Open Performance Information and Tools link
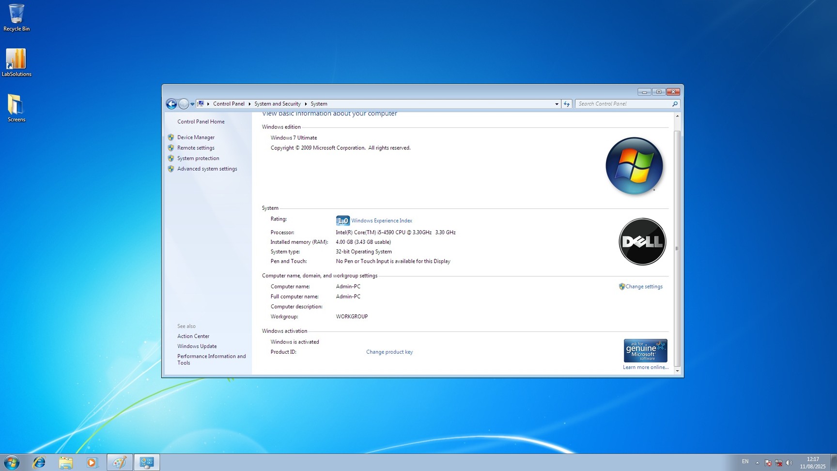Viewport: 837px width, 471px height. pyautogui.click(x=212, y=360)
